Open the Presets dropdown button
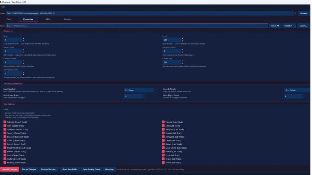312x175 pixels. pos(289,26)
